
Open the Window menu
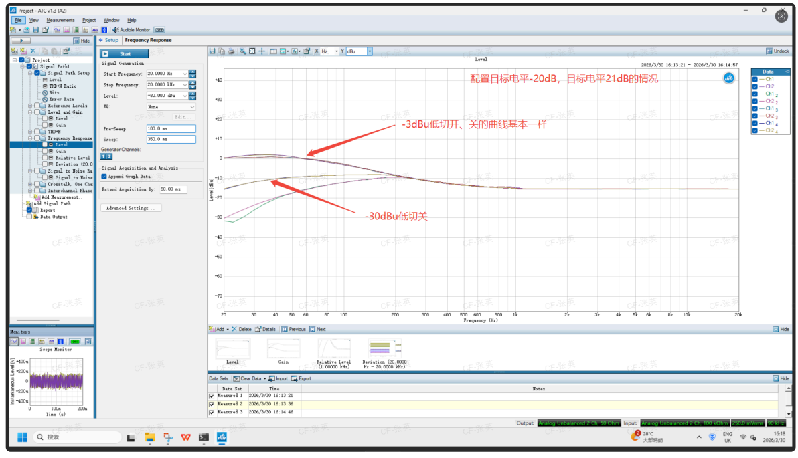111,20
